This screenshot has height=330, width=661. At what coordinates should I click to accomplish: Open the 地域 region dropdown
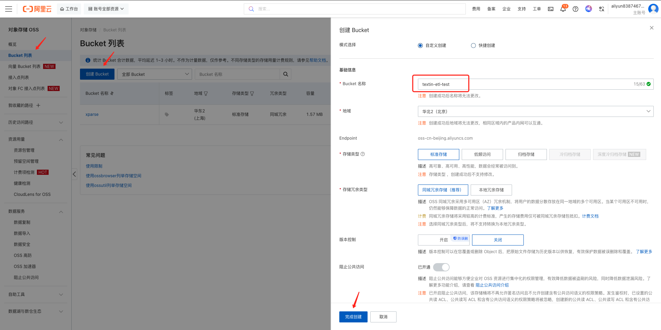tap(535, 111)
